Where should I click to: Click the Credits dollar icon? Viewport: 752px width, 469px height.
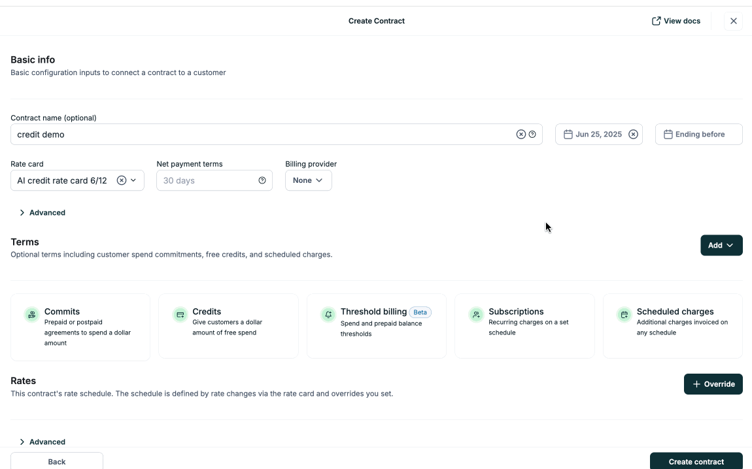click(x=179, y=314)
